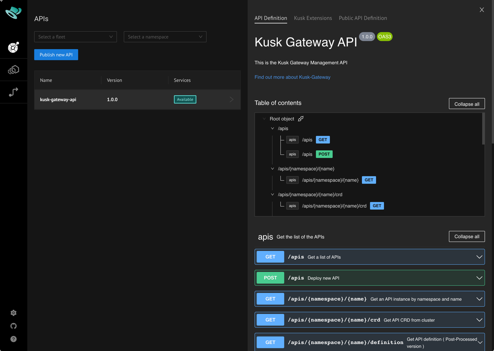This screenshot has width=494, height=351.
Task: Click the Publish new API button
Action: (56, 55)
